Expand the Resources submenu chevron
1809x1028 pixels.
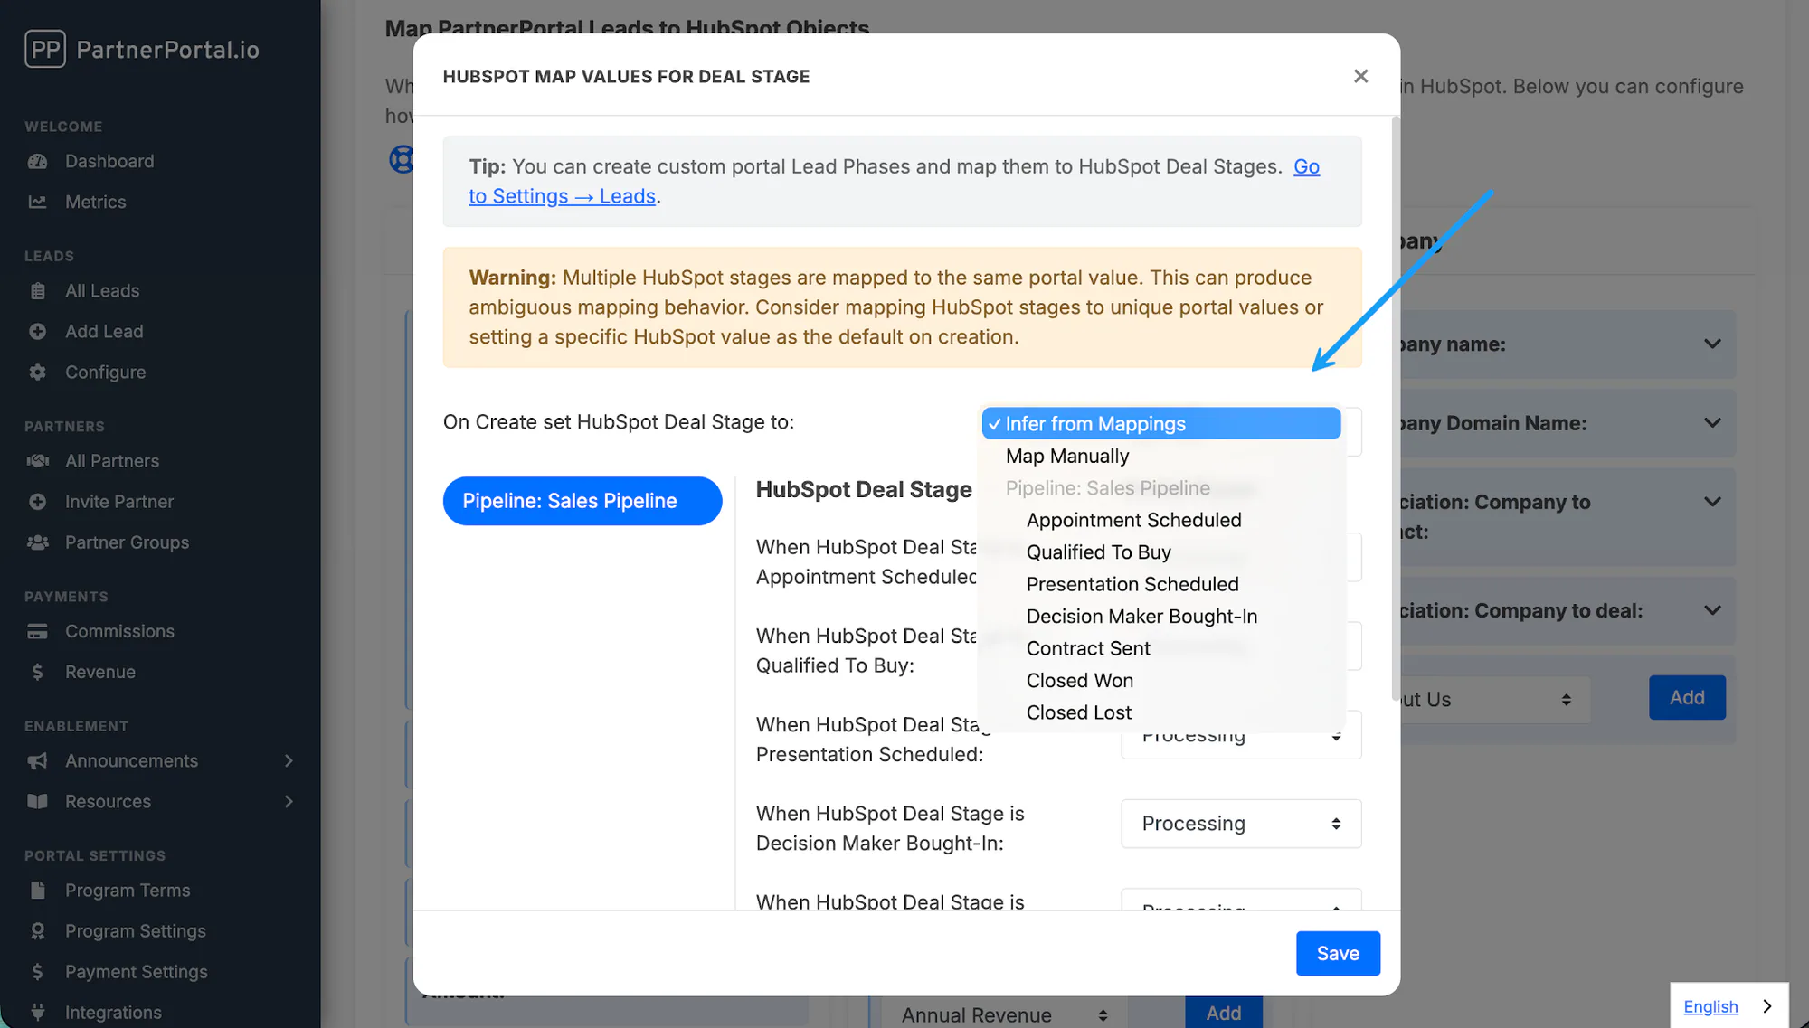(x=289, y=801)
